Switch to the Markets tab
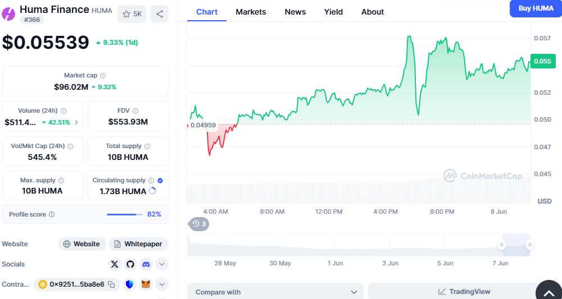 (x=251, y=12)
